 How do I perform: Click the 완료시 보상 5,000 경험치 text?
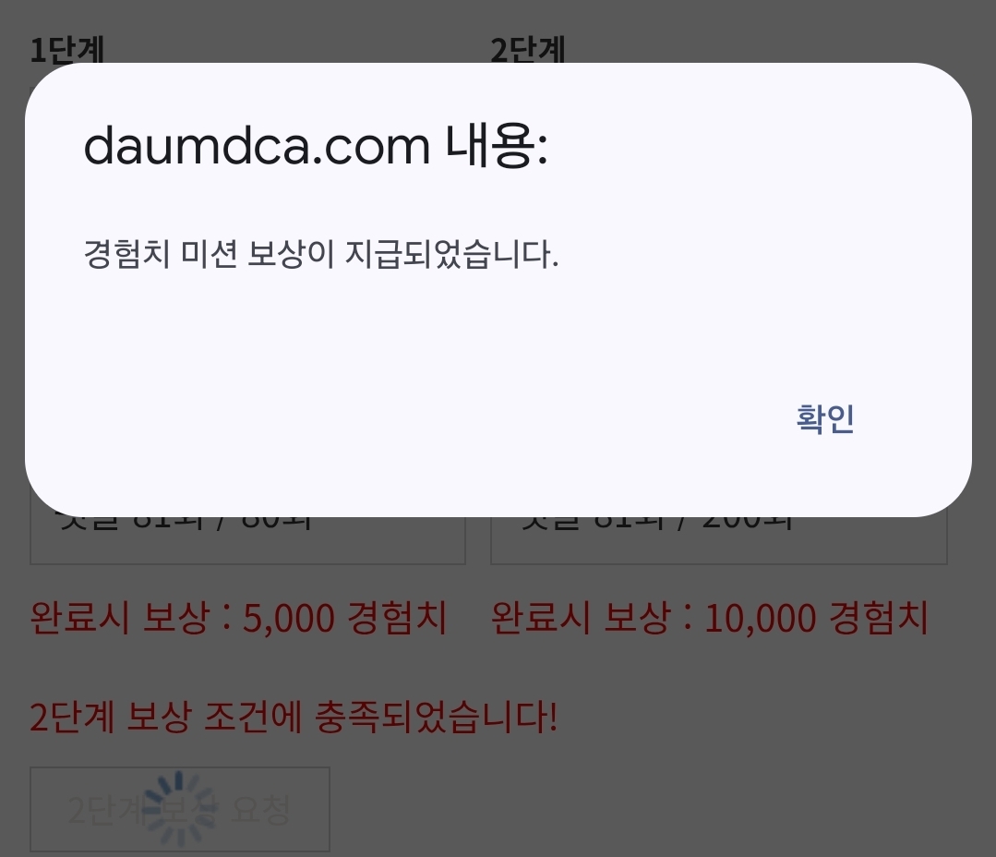pyautogui.click(x=239, y=618)
